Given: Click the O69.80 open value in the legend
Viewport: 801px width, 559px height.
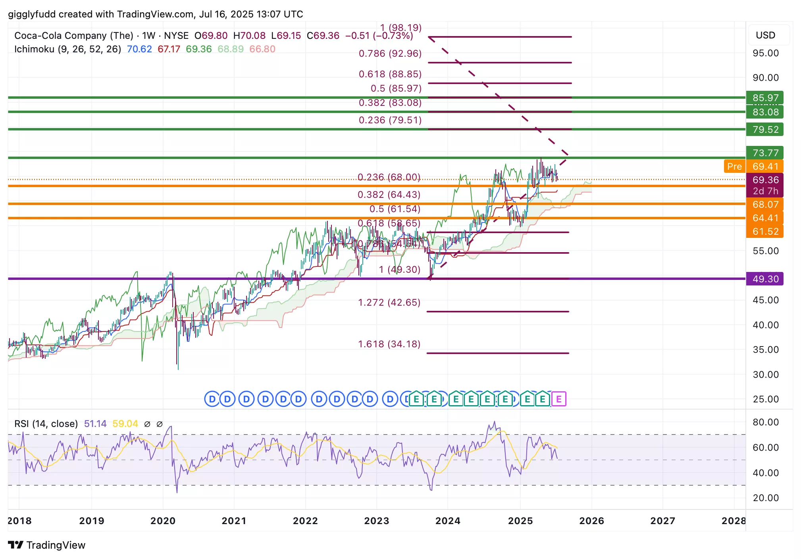Looking at the screenshot, I should (x=211, y=36).
